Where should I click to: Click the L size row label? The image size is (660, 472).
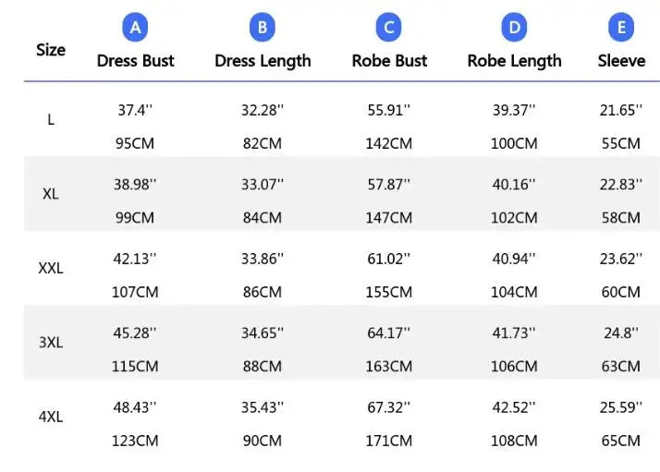pos(51,120)
